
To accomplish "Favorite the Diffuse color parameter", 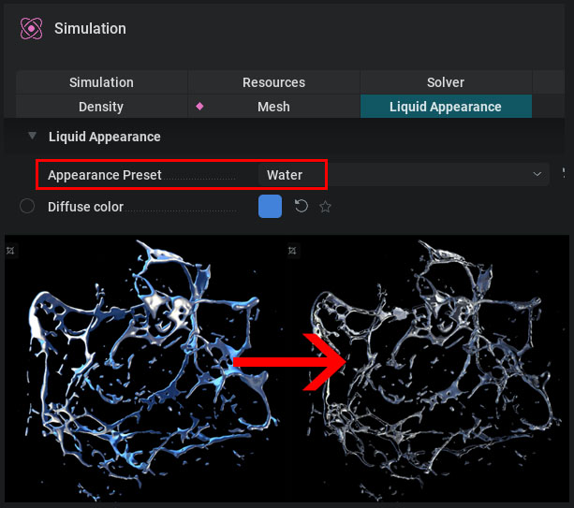I will tap(325, 207).
